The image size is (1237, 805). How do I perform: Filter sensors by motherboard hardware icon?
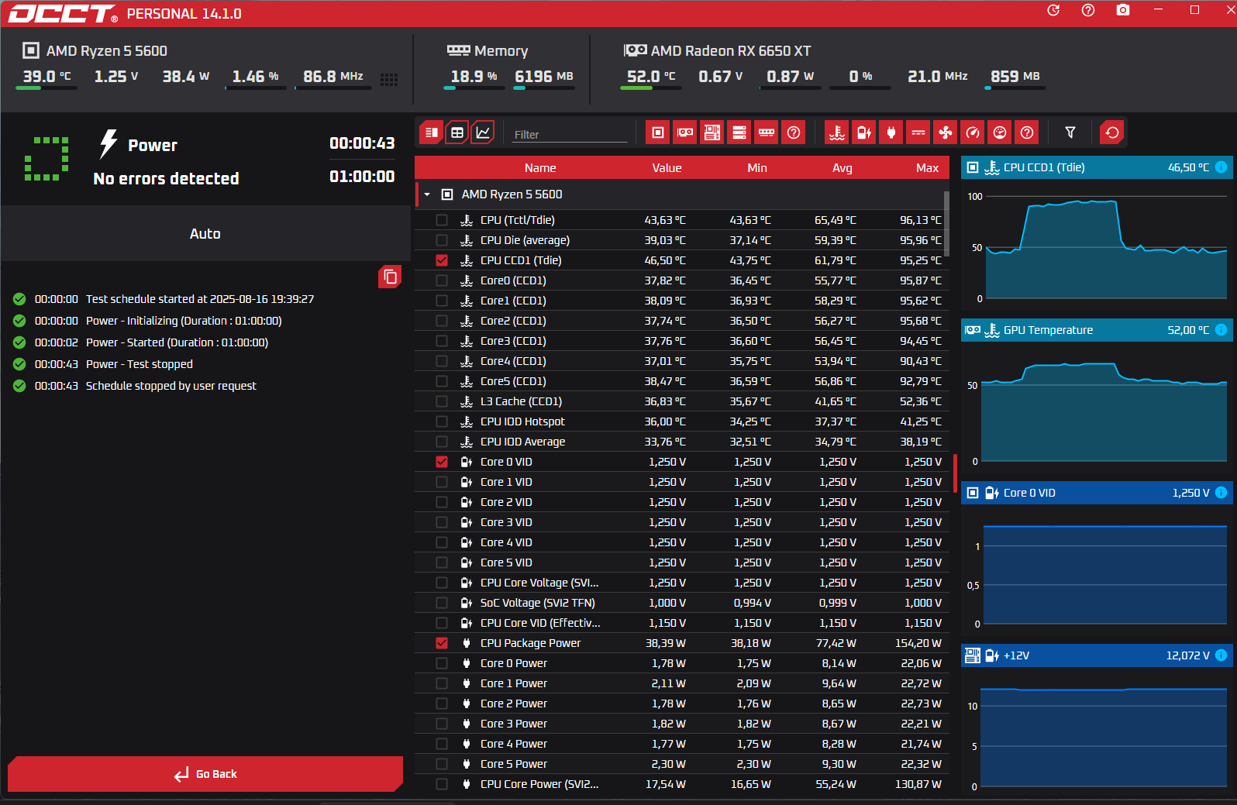(712, 132)
